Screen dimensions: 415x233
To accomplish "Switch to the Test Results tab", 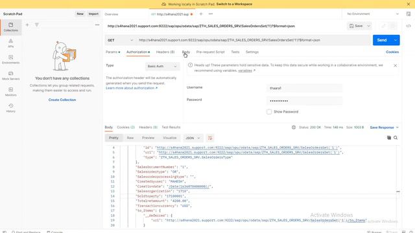I will click(171, 128).
